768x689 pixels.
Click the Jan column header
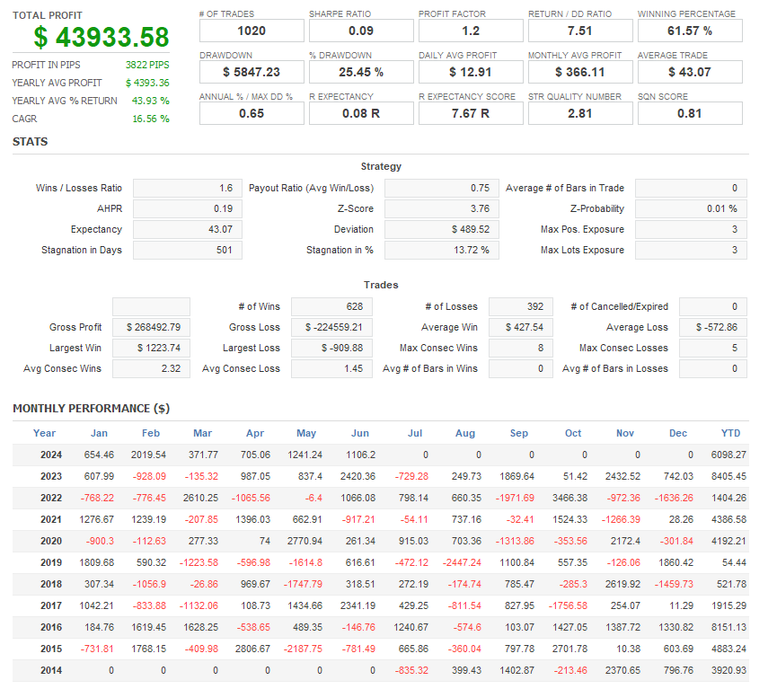pos(99,433)
